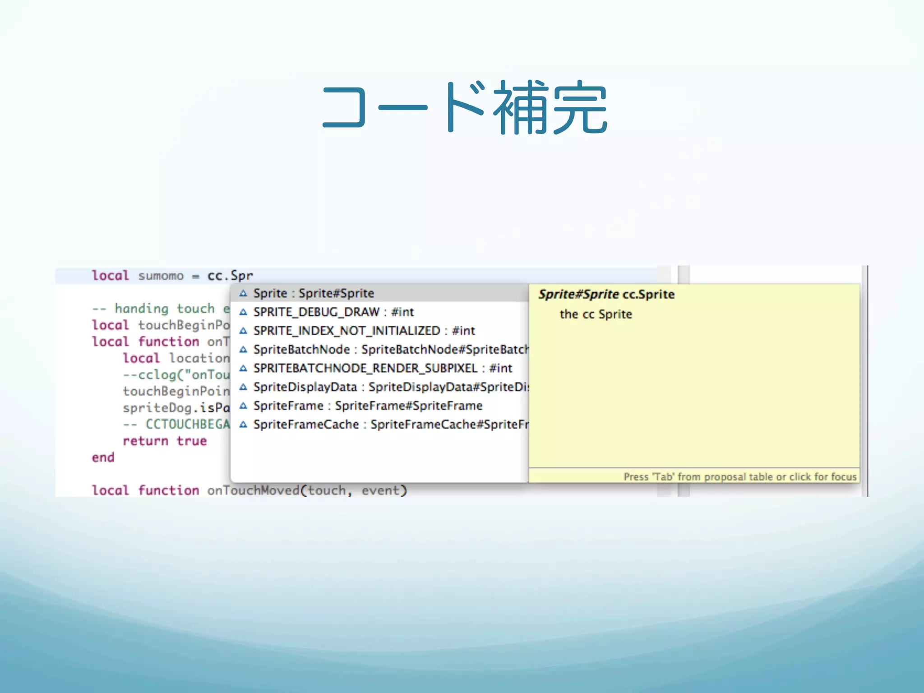This screenshot has width=924, height=693.
Task: Click icon beside SPRITEBATCHNODE_RENDER_SUBPIXEL entry
Action: coord(243,368)
